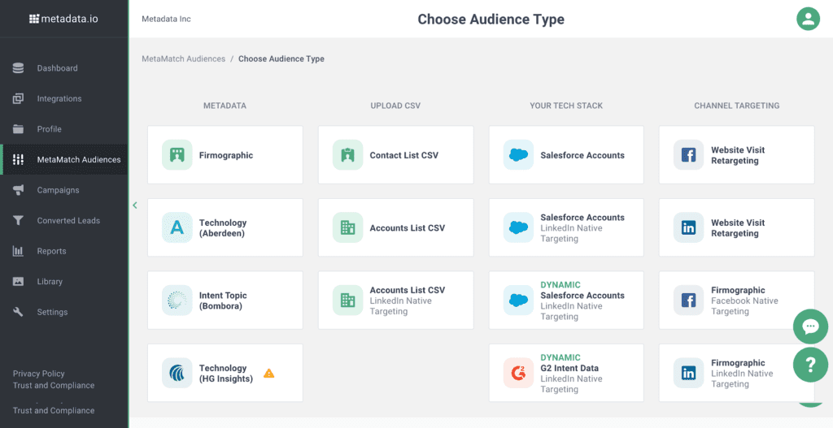Screen dimensions: 833x428
Task: Select Facebook Website Visit Retargeting card
Action: click(x=736, y=155)
